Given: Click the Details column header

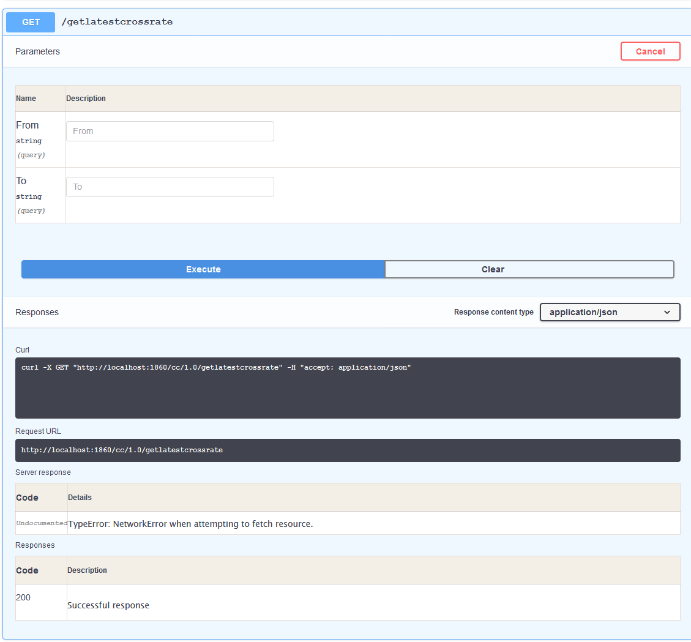Looking at the screenshot, I should 80,498.
